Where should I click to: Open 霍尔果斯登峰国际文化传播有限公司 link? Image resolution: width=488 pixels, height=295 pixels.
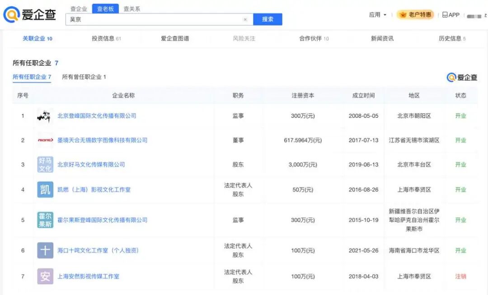pyautogui.click(x=103, y=220)
